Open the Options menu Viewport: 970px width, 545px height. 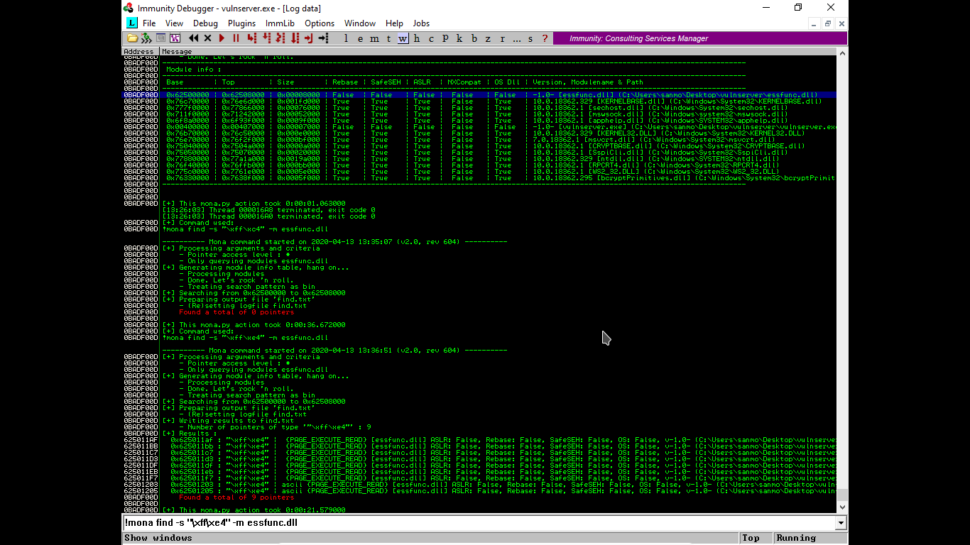(320, 23)
